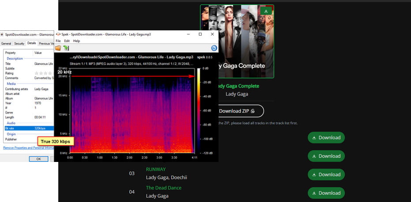Click the dB color scale bar in Spek
411x202 pixels.
(198, 110)
